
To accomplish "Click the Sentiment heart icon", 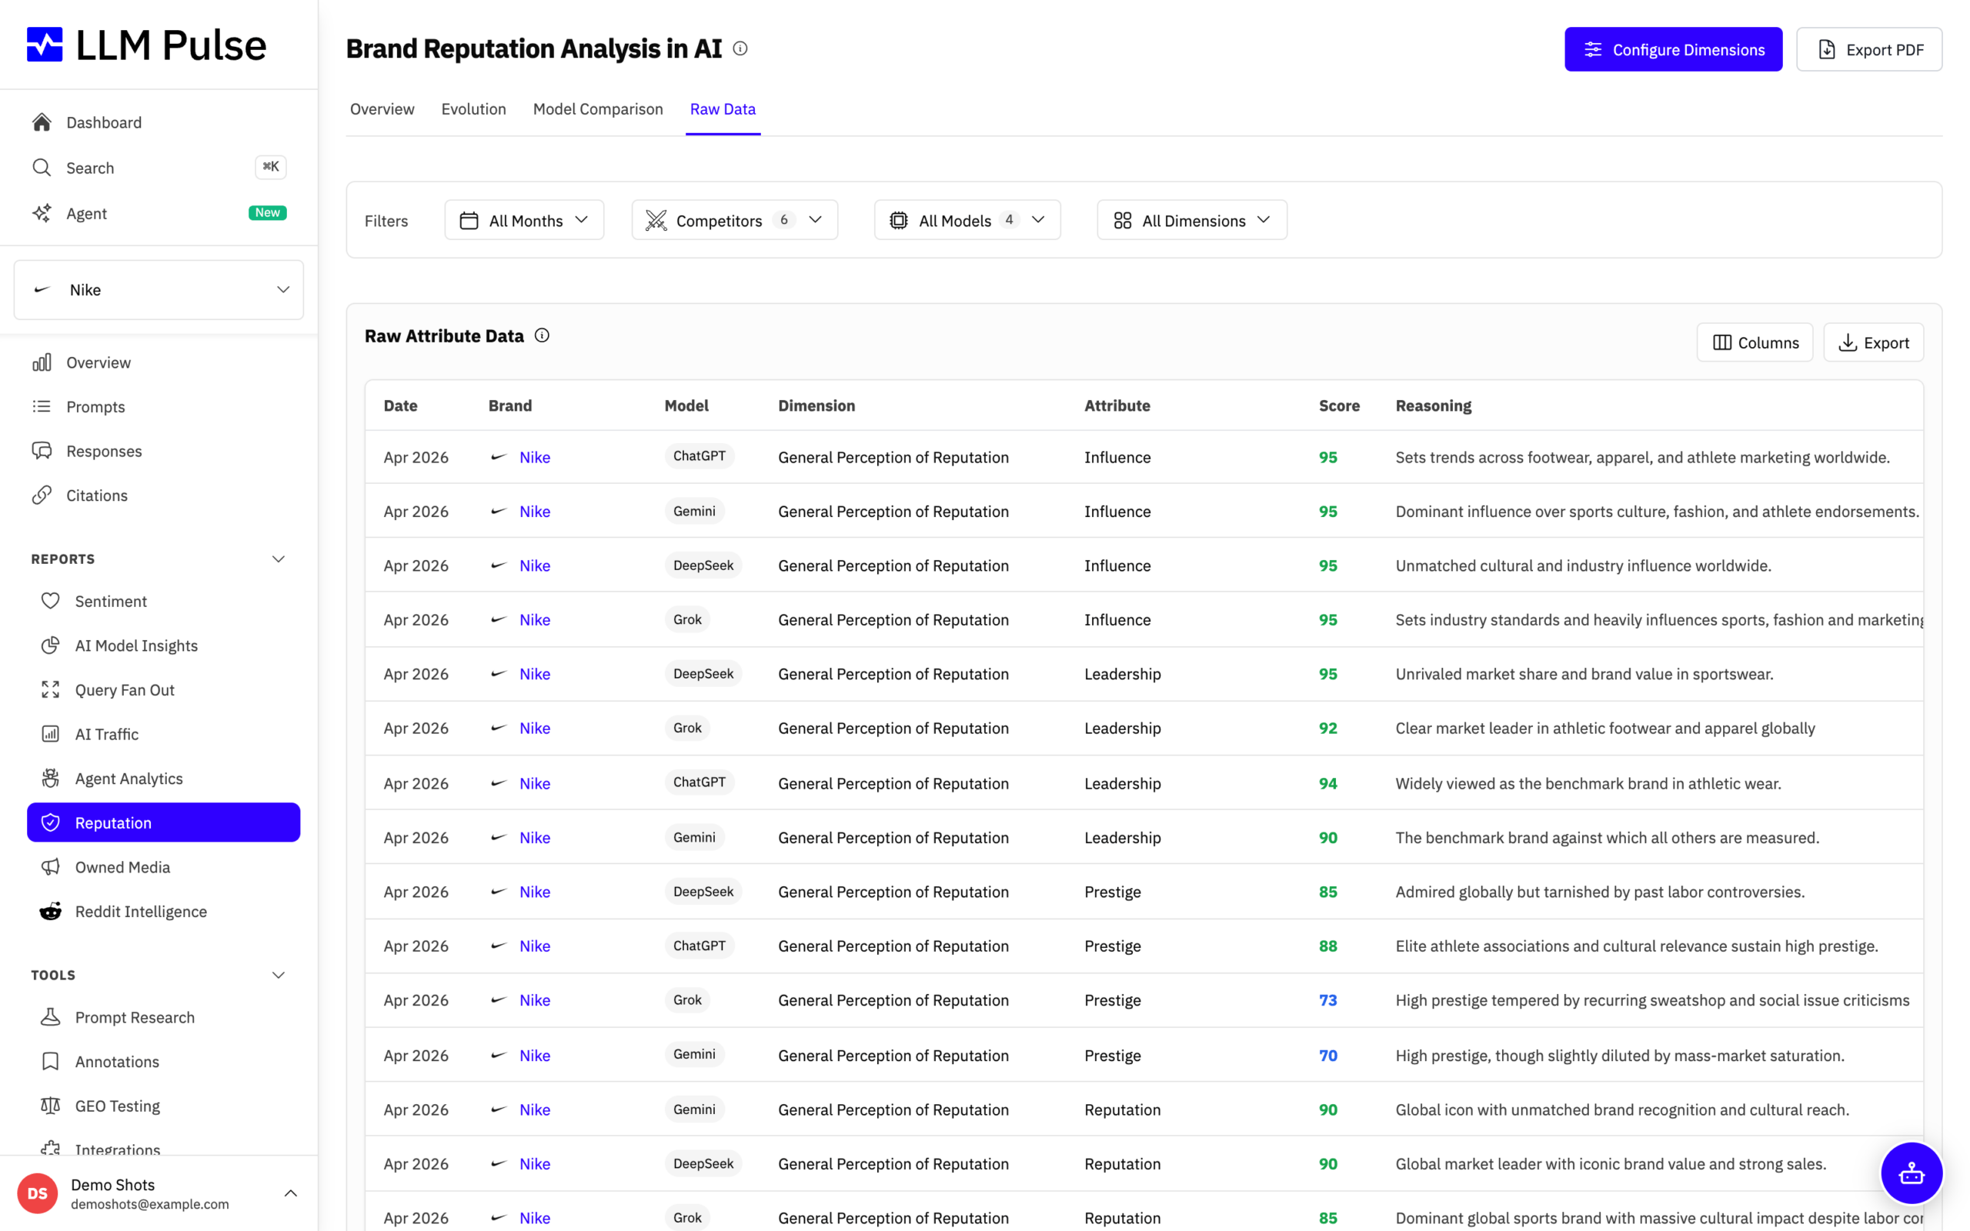I will point(51,601).
